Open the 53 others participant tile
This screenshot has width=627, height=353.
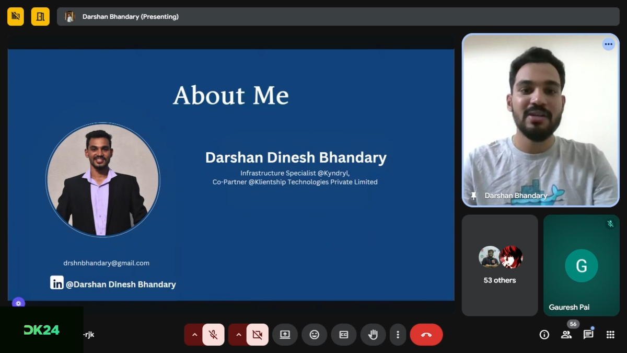pos(500,265)
